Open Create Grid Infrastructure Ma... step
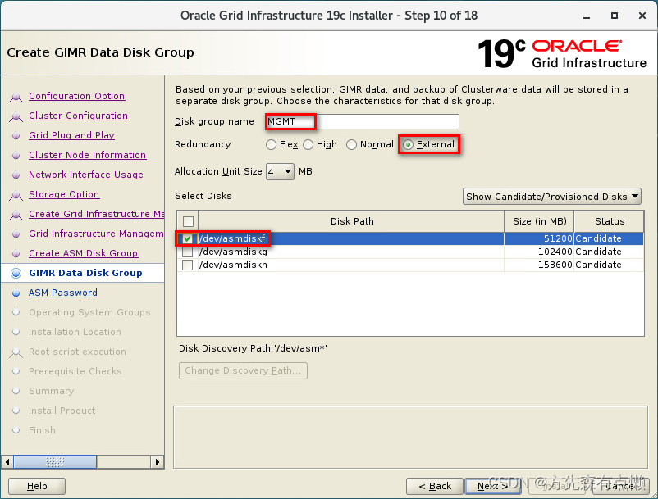This screenshot has height=499, width=658. point(97,214)
